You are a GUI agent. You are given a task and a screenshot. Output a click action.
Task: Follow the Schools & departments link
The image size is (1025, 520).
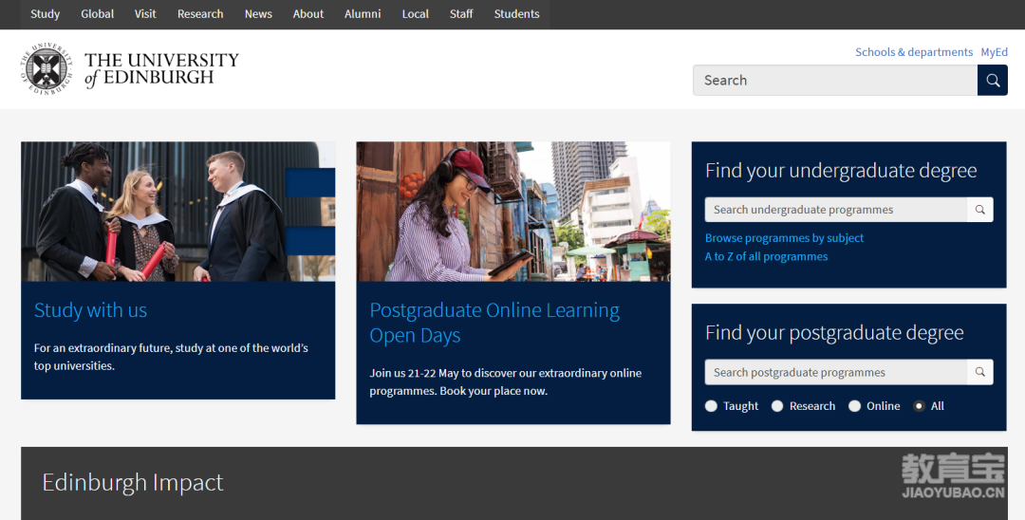(x=914, y=52)
